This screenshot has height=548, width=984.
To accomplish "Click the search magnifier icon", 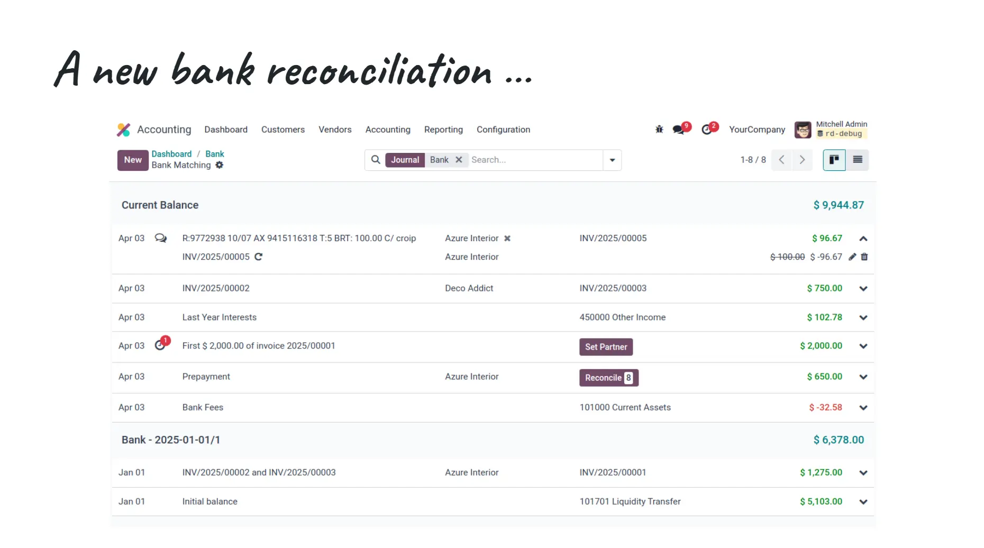I will (375, 160).
